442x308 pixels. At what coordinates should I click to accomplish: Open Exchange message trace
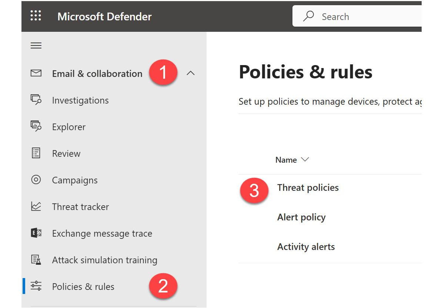pos(102,233)
